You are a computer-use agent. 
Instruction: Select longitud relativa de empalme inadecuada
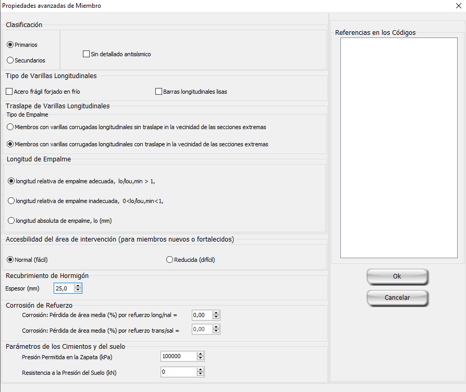coord(11,200)
